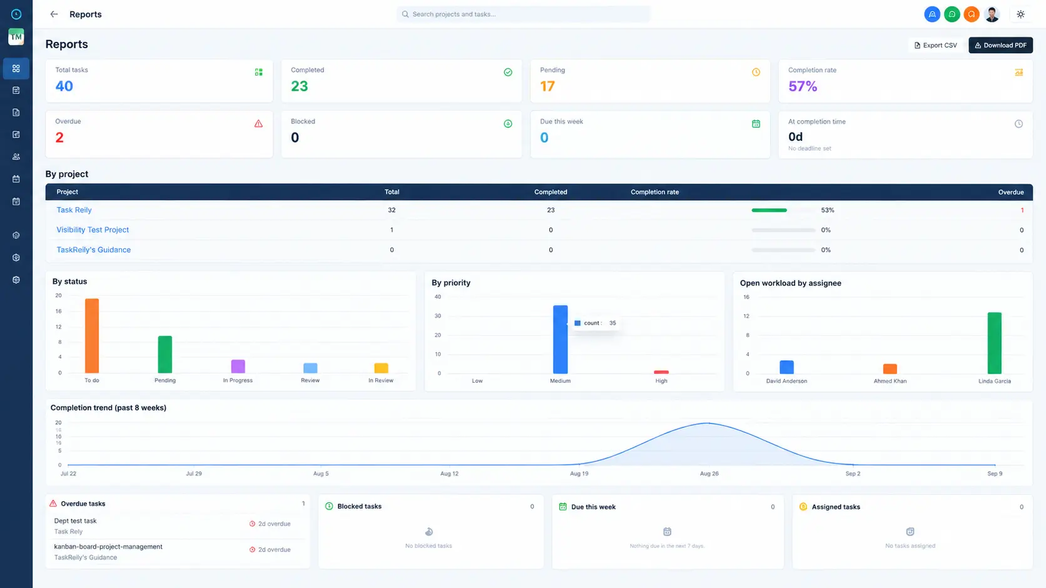The width and height of the screenshot is (1046, 588).
Task: Click the checkmark icon on Completed card
Action: coord(508,73)
